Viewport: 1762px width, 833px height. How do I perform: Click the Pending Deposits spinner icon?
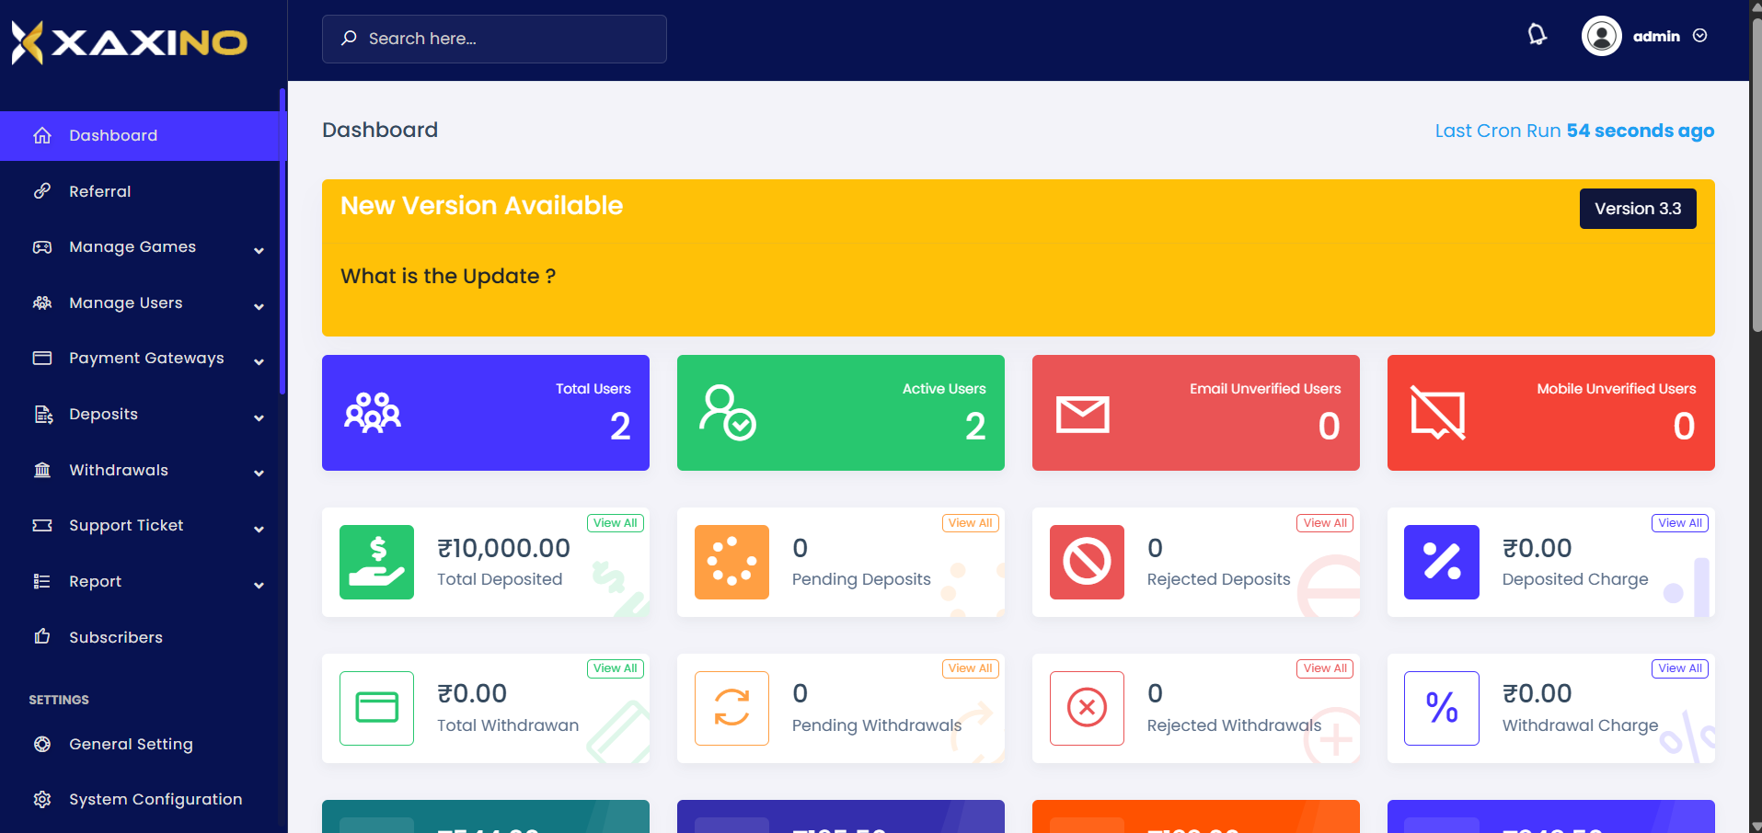(731, 562)
